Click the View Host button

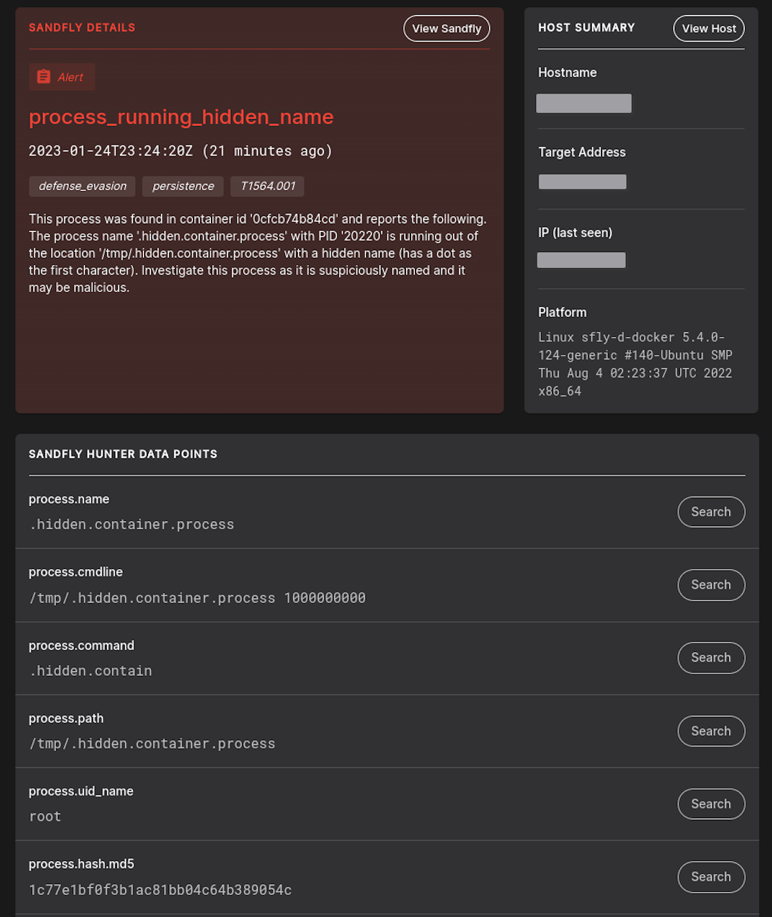[x=708, y=28]
